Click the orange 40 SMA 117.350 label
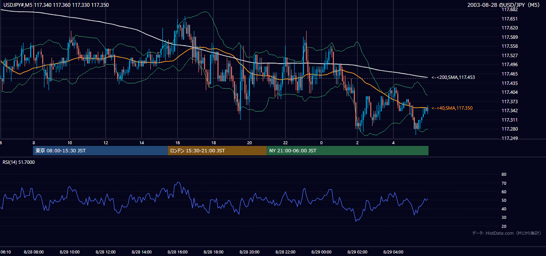Viewport: 546px width, 256px height. 452,108
